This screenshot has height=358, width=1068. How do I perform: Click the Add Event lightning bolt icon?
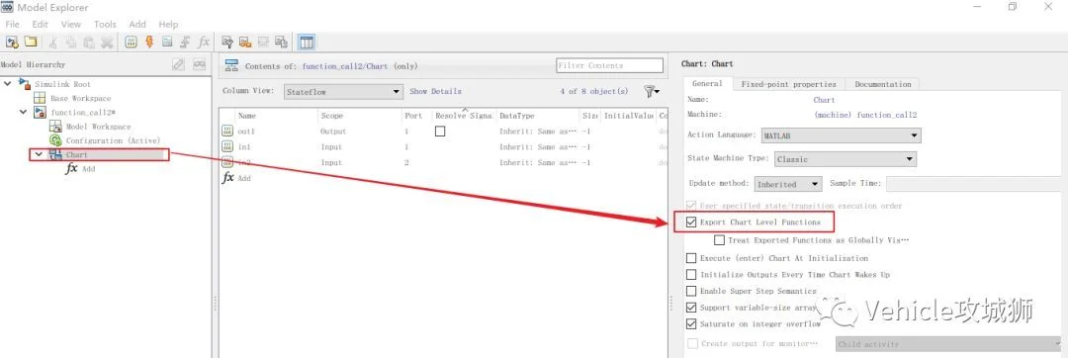(x=149, y=43)
